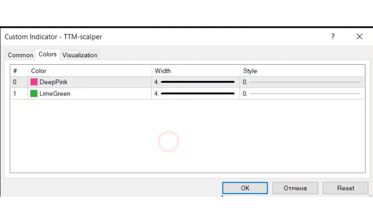Click the Style column header
The image size is (373, 223).
click(250, 71)
